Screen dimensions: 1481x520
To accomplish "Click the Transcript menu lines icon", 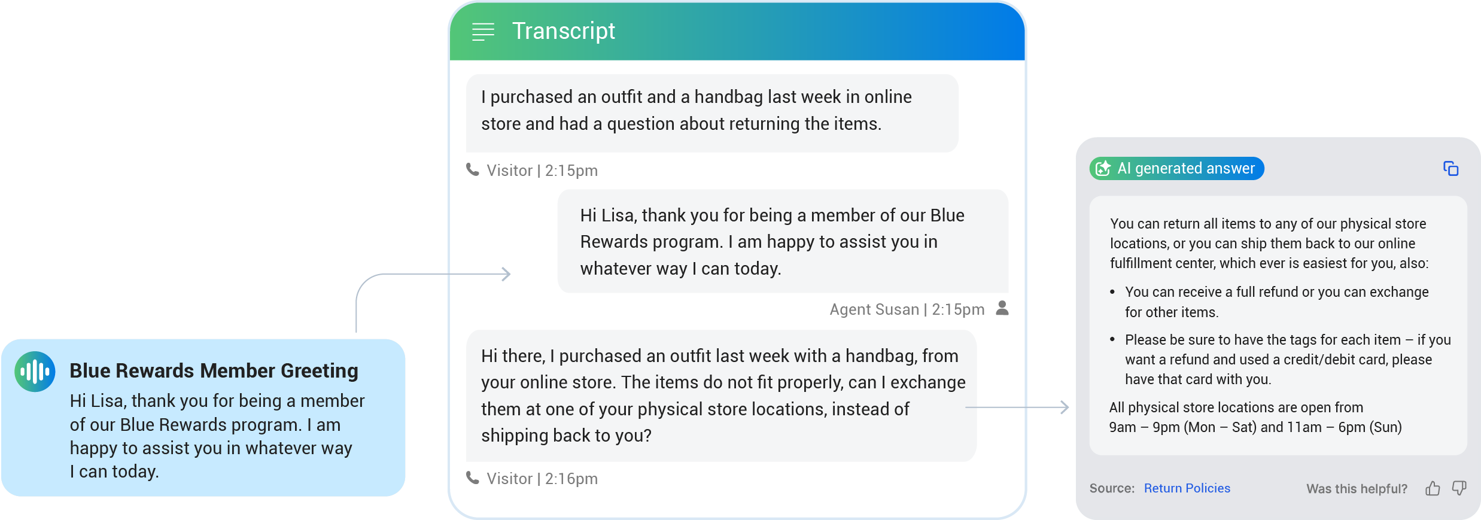I will click(x=483, y=32).
